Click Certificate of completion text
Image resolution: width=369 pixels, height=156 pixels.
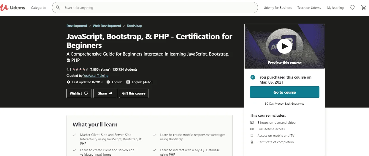coord(276,142)
